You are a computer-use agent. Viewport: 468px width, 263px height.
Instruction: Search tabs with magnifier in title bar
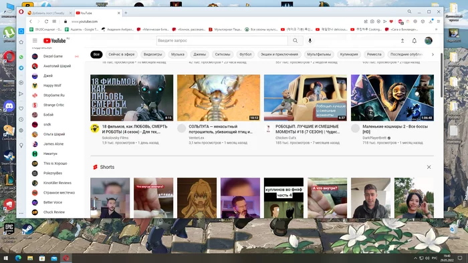(x=409, y=11)
